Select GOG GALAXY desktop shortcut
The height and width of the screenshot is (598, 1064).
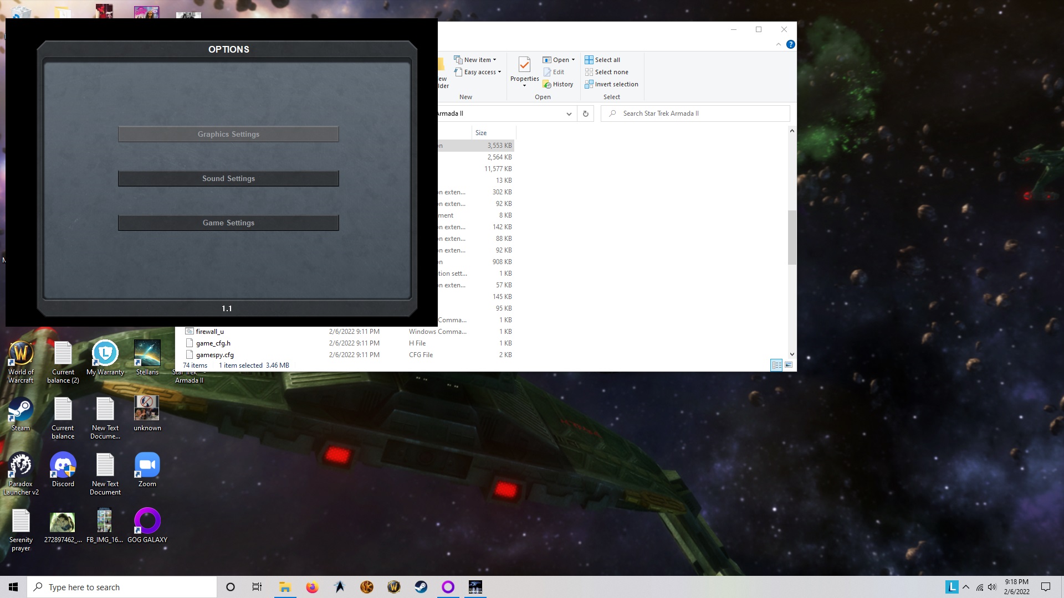[x=147, y=526]
